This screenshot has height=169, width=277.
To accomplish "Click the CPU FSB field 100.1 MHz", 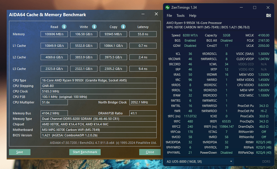I will coord(99,97).
